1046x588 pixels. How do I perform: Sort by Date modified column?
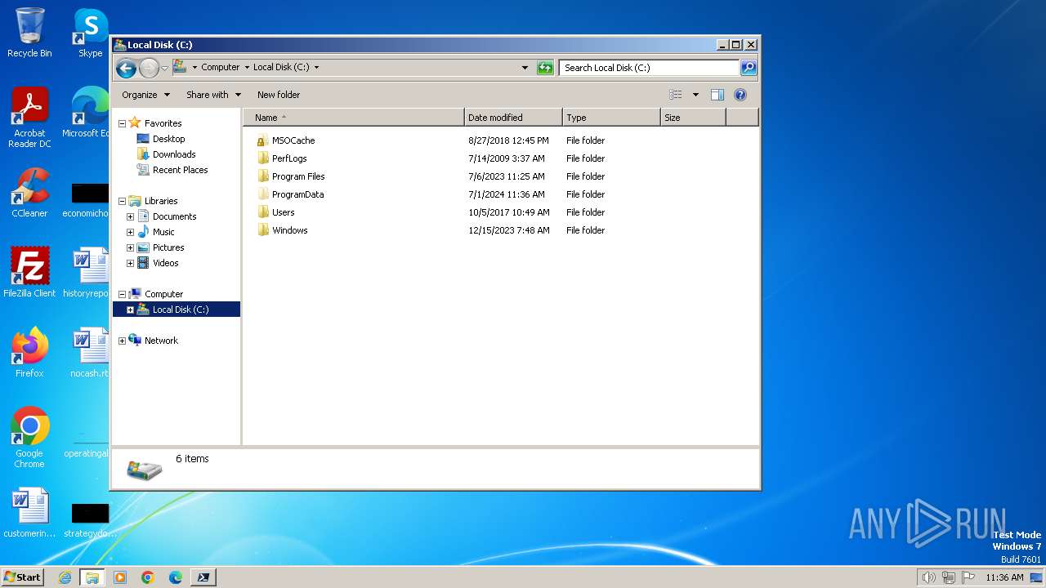tap(513, 118)
